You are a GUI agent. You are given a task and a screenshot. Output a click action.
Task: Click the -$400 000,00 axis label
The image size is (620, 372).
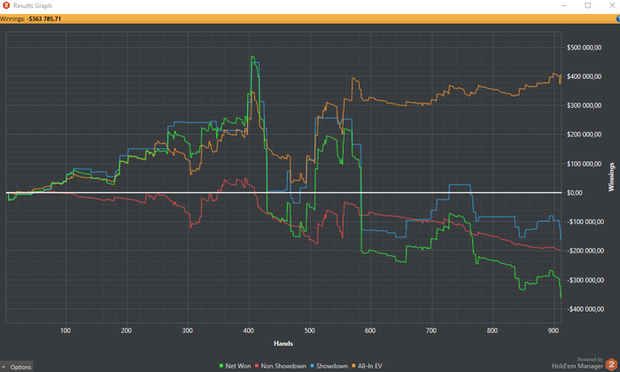tap(585, 309)
